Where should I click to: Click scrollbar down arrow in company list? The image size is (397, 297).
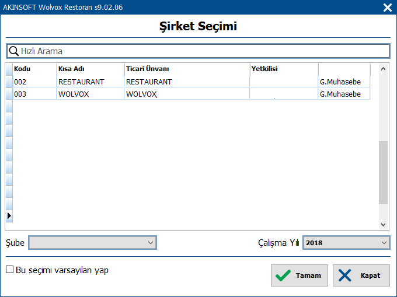click(383, 225)
